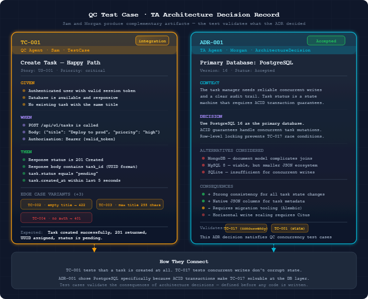Click 'POST /api/v1/tasks is called' line

tap(63, 125)
